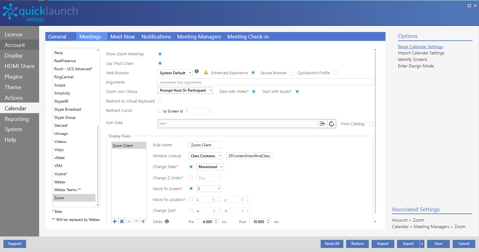Click the Restore button
Image resolution: width=479 pixels, height=252 pixels.
(x=357, y=244)
